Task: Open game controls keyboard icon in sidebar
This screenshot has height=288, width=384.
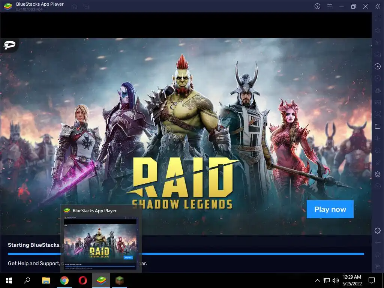Action: 377,54
